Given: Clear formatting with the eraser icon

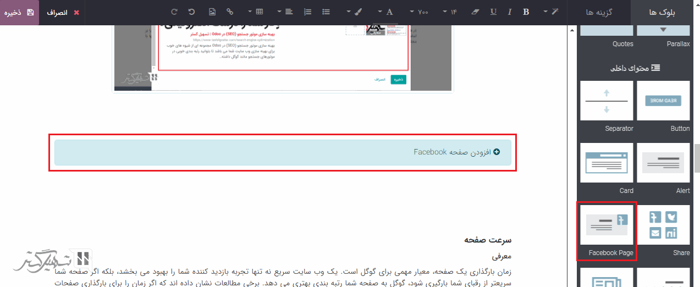Looking at the screenshot, I should pos(476,12).
